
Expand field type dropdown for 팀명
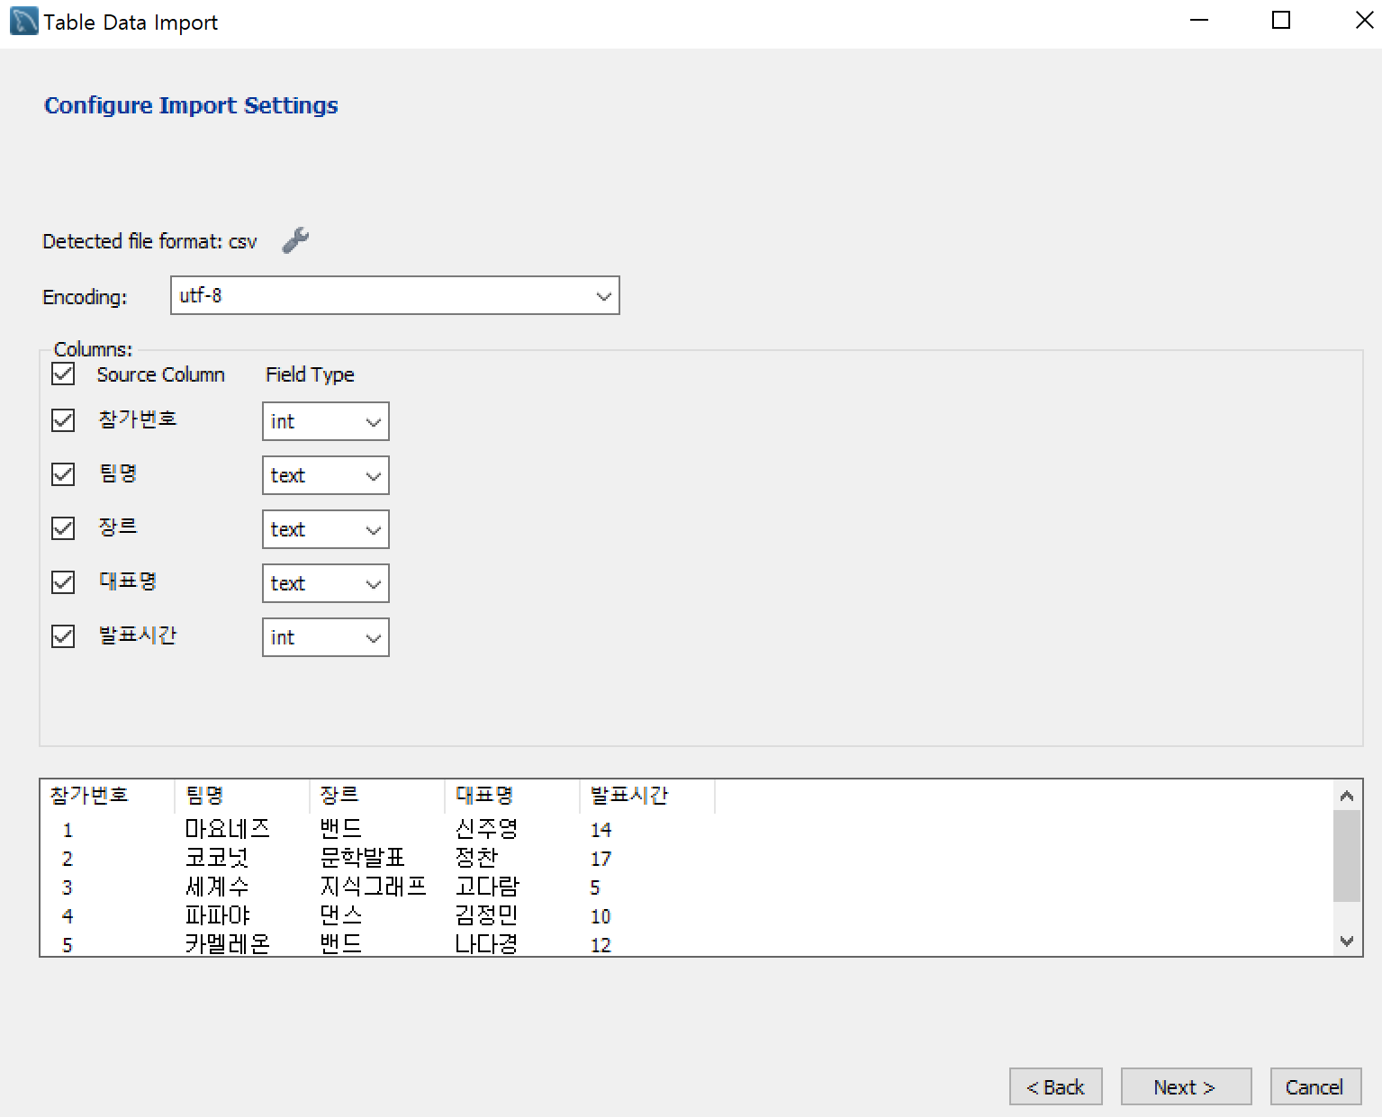pos(325,475)
